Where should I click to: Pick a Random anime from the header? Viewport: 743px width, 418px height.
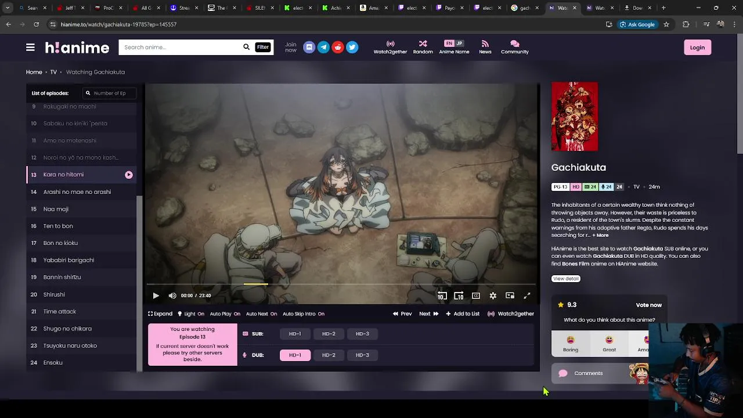pos(423,48)
